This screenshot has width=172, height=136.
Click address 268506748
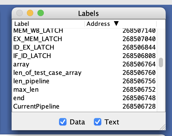(x=139, y=98)
